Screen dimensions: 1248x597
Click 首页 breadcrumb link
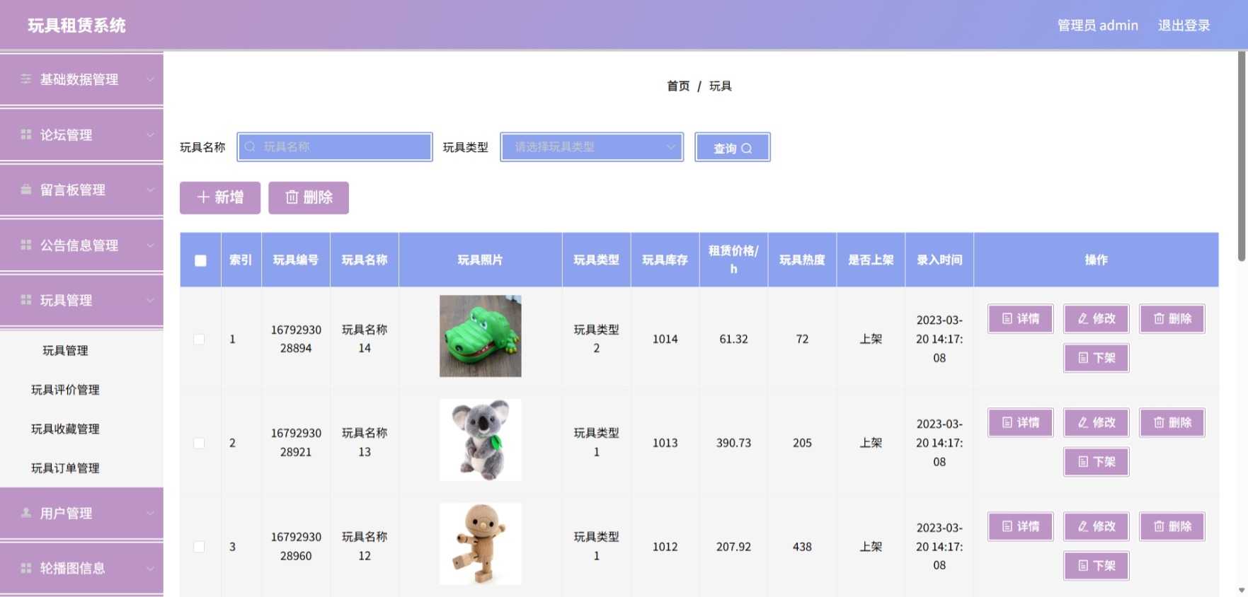tap(678, 86)
